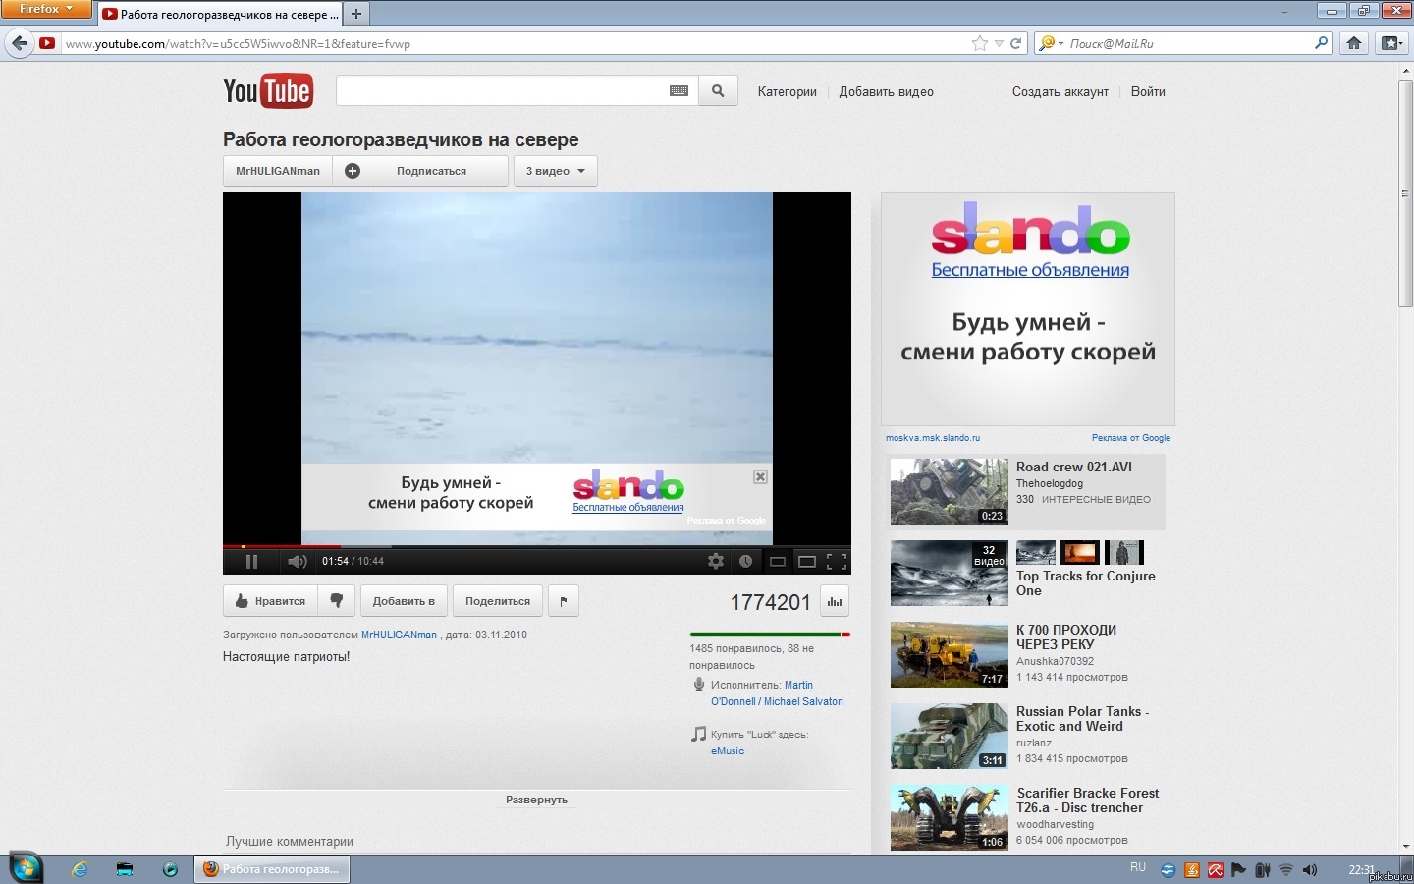Close the Slando overlay ad
The image size is (1414, 884).
(760, 476)
